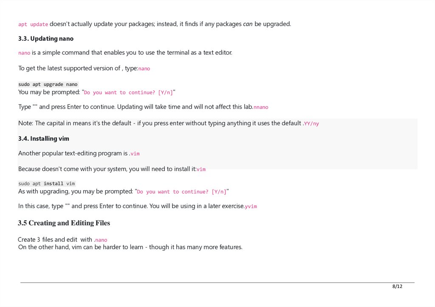Click the pink "nnano" text after "this lab."
Viewport: 435px width, 307px height.
(261, 107)
